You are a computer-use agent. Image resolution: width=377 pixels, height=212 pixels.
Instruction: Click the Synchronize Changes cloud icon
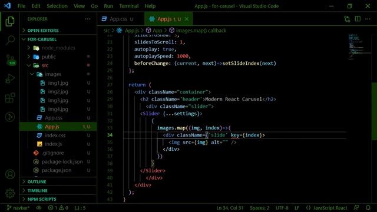pyautogui.click(x=39, y=208)
